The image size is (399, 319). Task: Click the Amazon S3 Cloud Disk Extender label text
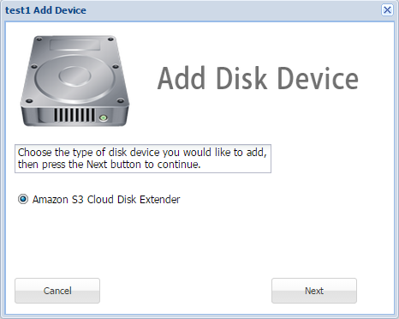coord(106,199)
